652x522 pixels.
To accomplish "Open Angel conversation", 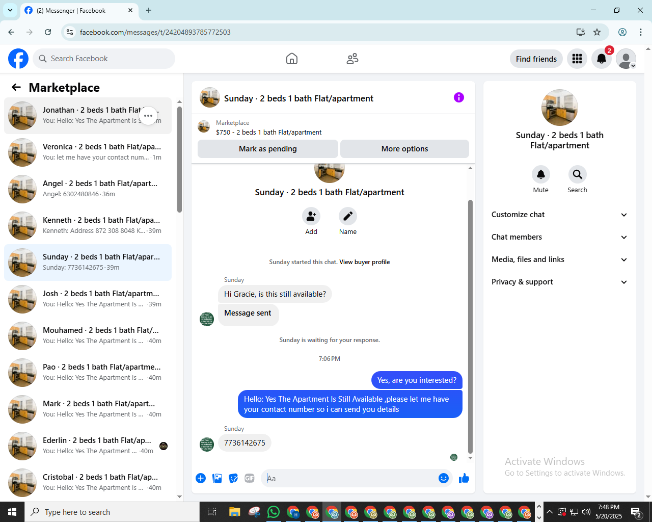I will click(x=88, y=189).
